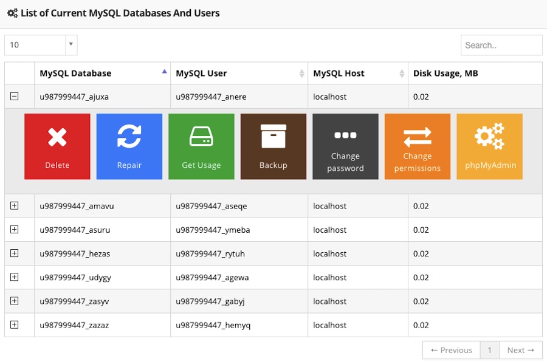Screen dimensions: 547x364
Task: Open the Change password tile
Action: [x=345, y=146]
